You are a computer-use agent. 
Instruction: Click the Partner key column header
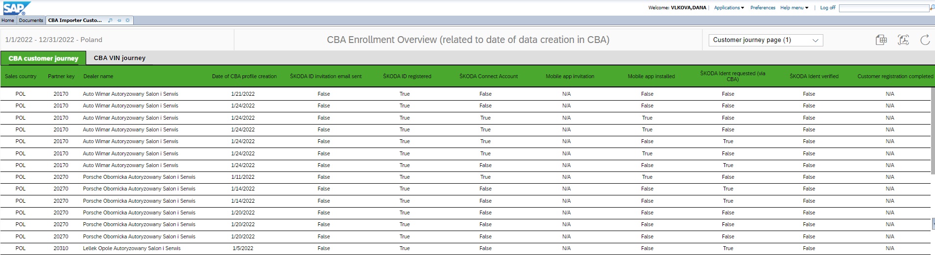61,76
